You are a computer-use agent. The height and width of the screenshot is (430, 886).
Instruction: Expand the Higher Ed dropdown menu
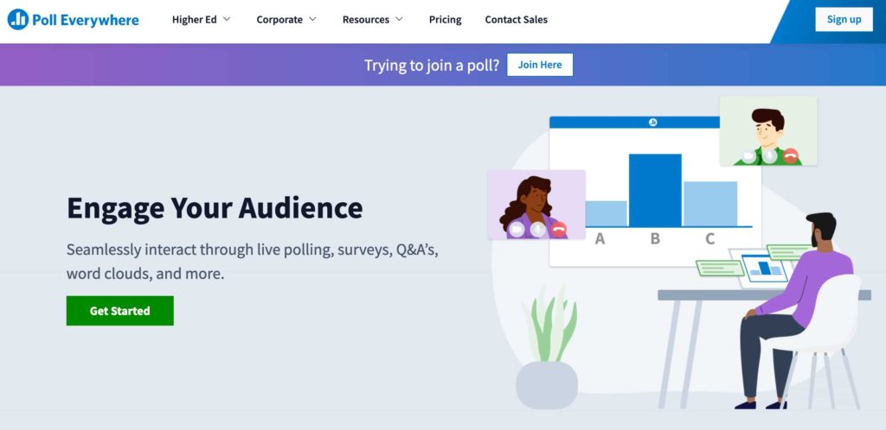201,20
